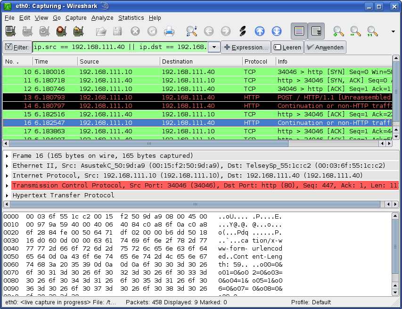Viewport: 402px width, 309px height.
Task: Select packet 14 Continuation row
Action: (197, 106)
